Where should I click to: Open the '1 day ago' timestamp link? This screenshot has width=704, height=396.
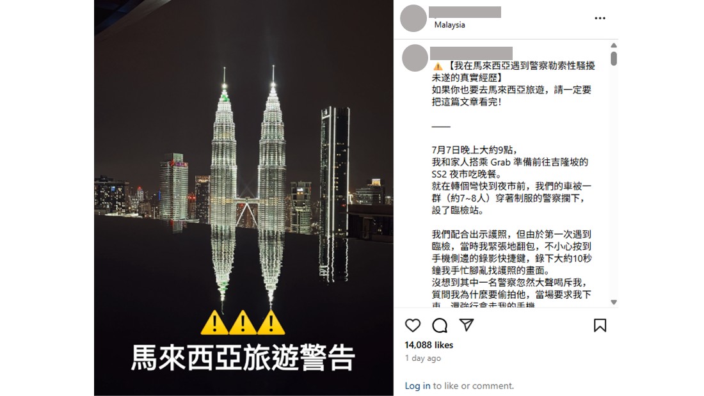[x=422, y=358]
